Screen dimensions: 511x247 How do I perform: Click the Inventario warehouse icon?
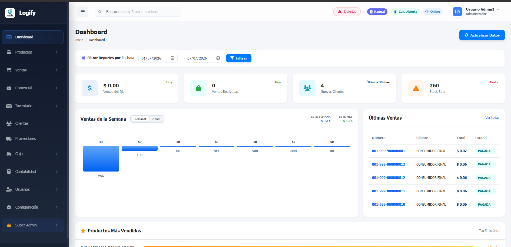click(x=9, y=106)
